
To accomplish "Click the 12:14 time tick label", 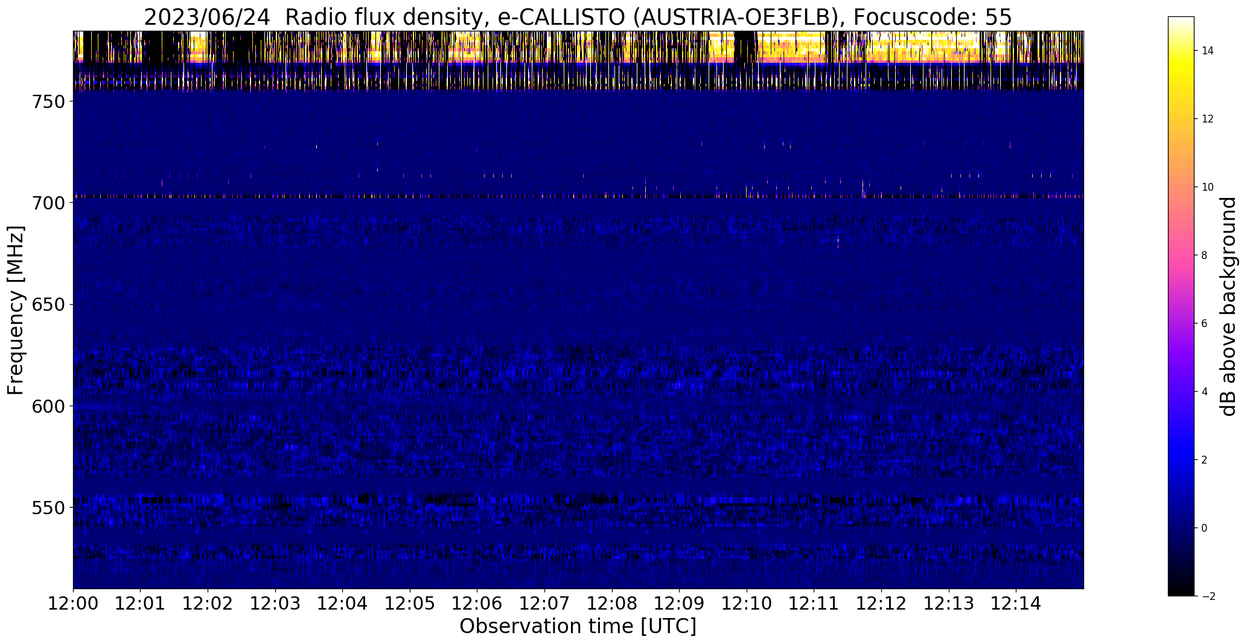I will click(x=1016, y=603).
